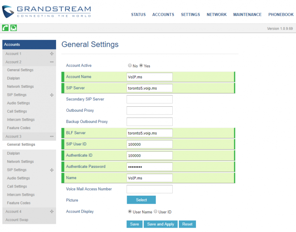
Task: Select Yes for Account Active
Action: [141, 65]
